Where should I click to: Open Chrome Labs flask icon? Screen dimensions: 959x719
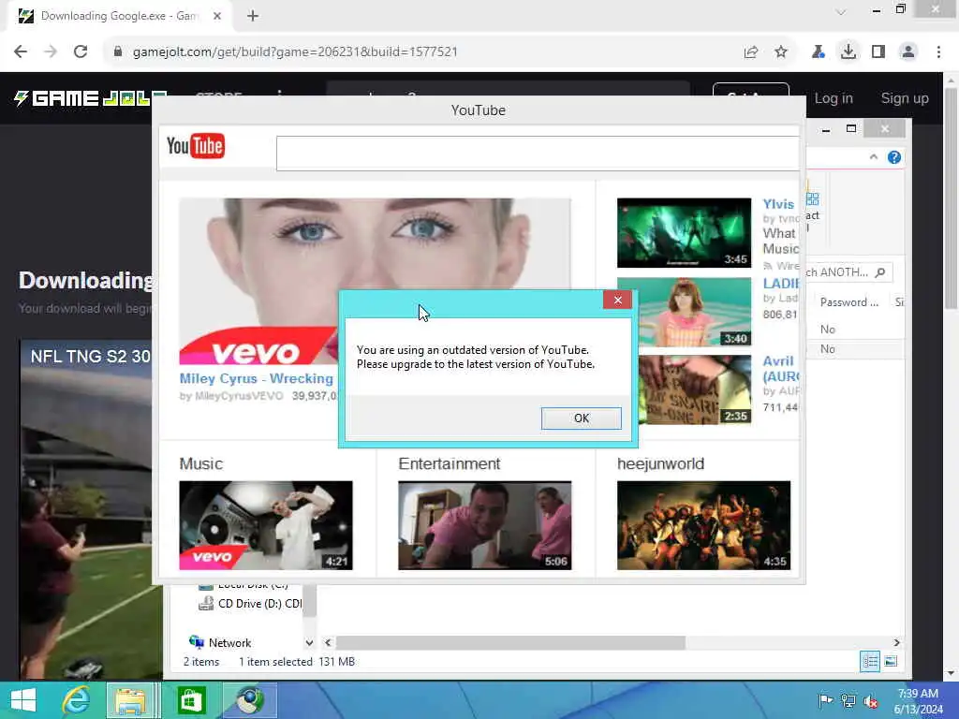pyautogui.click(x=819, y=52)
